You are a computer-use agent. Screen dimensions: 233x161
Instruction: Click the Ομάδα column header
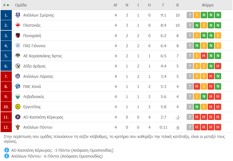21,5
